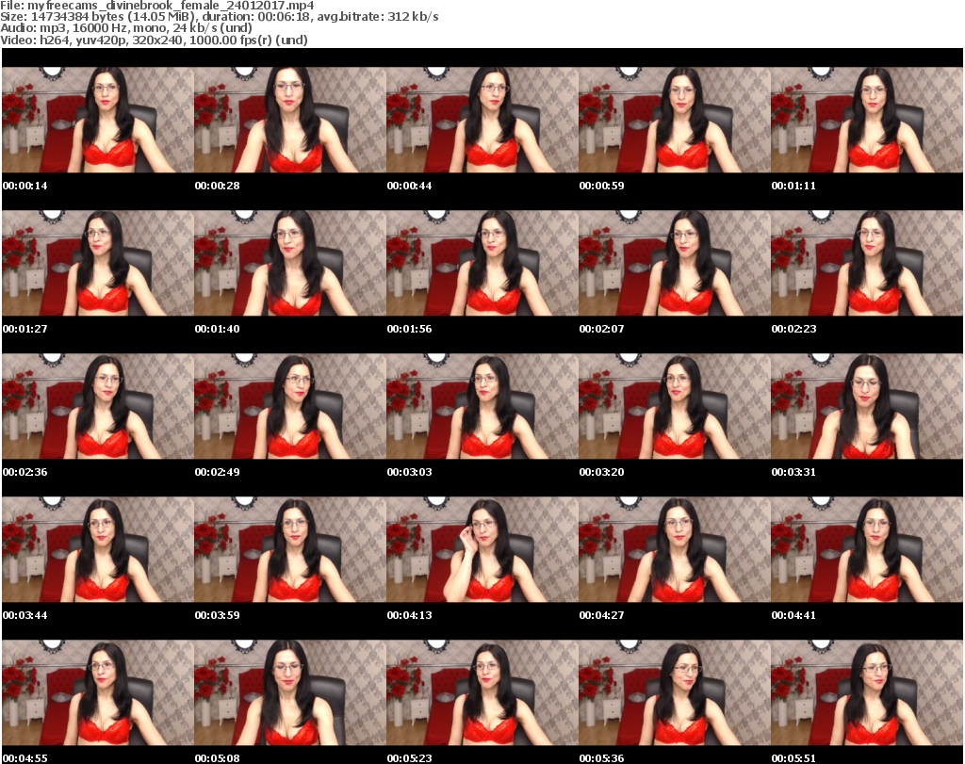965x764 pixels.
Task: Open the thumbnail at 00:04:41
Action: click(867, 549)
